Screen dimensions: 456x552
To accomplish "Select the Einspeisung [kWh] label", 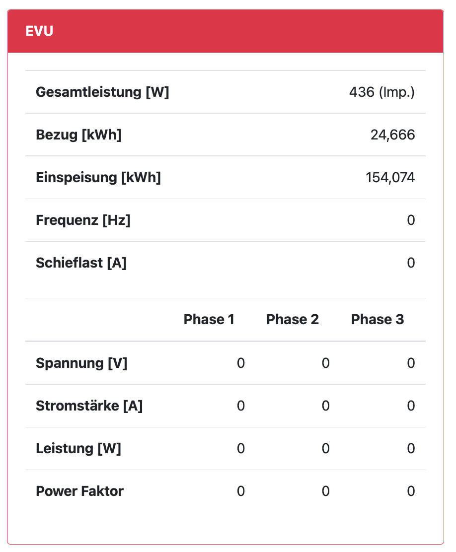I will [98, 178].
